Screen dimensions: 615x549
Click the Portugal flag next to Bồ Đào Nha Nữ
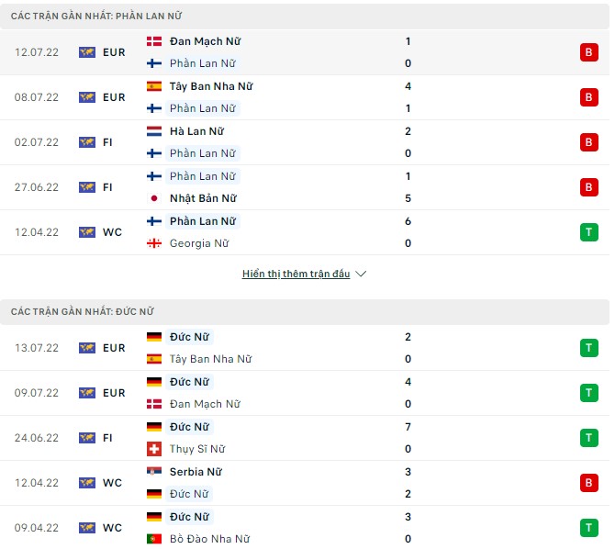[x=154, y=539]
